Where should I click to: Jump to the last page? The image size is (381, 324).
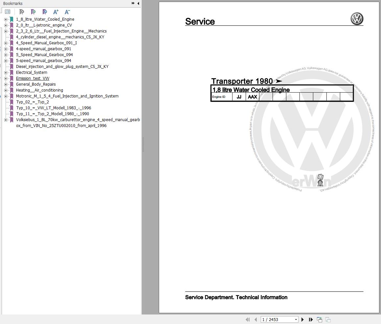tap(311, 320)
